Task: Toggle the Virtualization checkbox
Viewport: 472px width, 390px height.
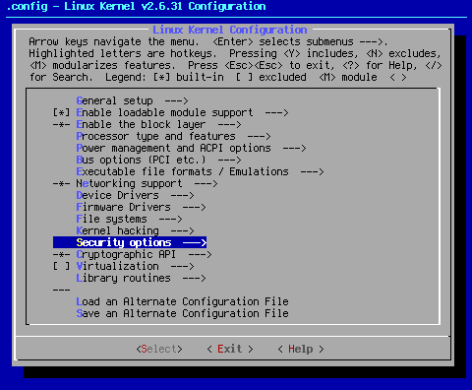Action: point(62,266)
